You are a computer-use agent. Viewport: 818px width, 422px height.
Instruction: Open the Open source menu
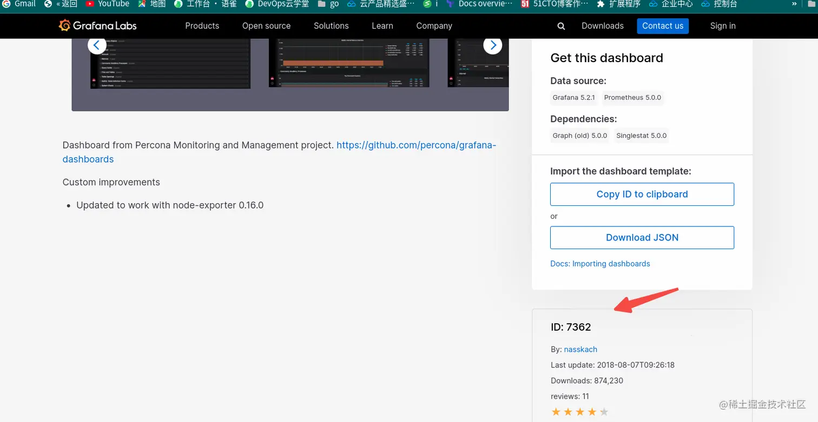pyautogui.click(x=266, y=26)
